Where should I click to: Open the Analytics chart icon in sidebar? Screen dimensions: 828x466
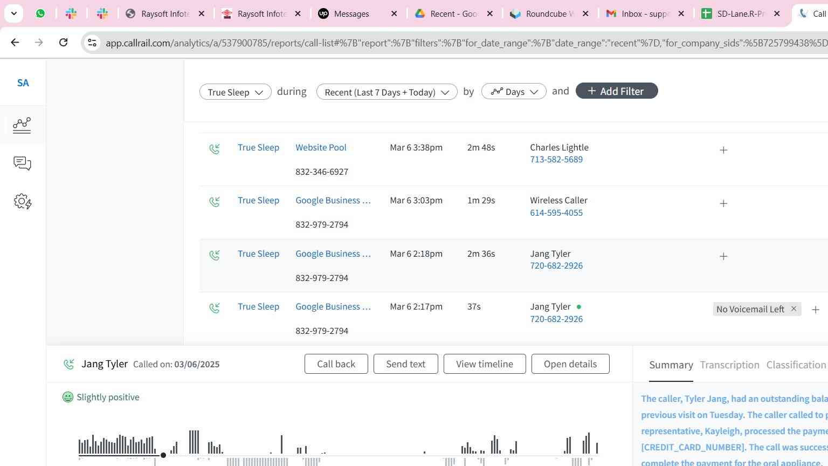(x=22, y=125)
